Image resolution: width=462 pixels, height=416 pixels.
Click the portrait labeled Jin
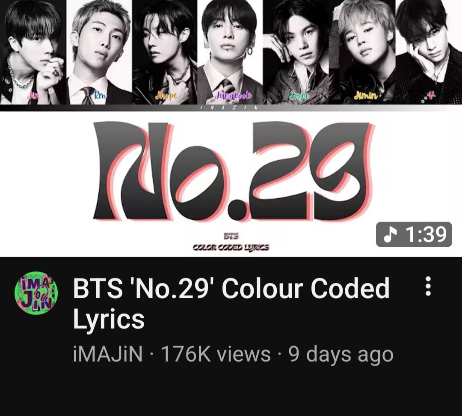(x=33, y=52)
